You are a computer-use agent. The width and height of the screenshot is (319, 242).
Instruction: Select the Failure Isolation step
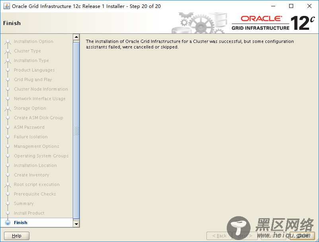(x=31, y=137)
